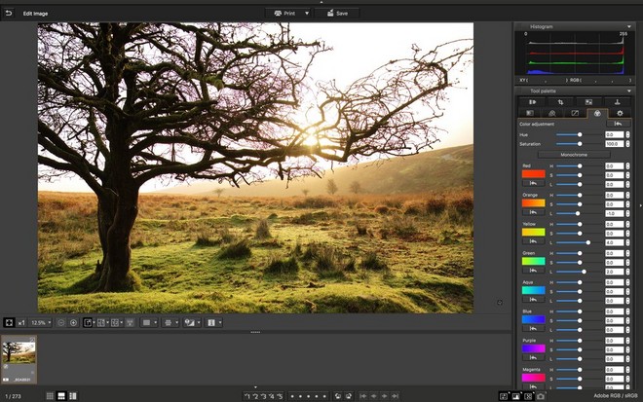Image resolution: width=643 pixels, height=402 pixels.
Task: Rotate the image right
Action: point(349,396)
